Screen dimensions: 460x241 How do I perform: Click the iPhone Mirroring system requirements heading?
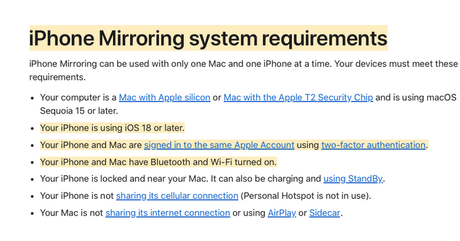click(208, 38)
